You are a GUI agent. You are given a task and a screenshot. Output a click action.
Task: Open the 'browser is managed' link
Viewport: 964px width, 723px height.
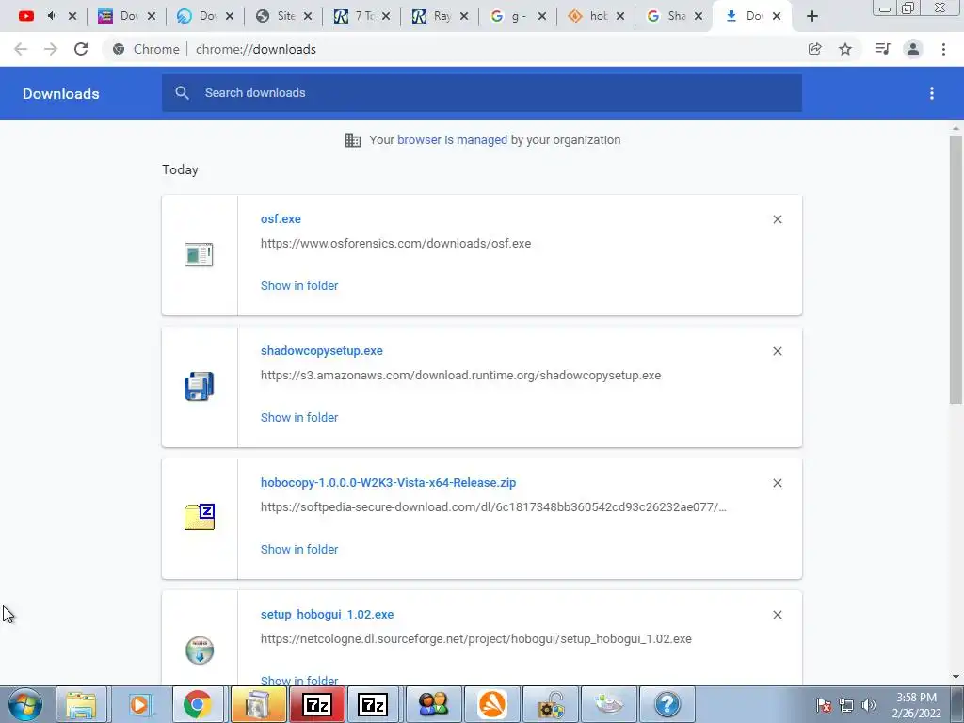(452, 139)
